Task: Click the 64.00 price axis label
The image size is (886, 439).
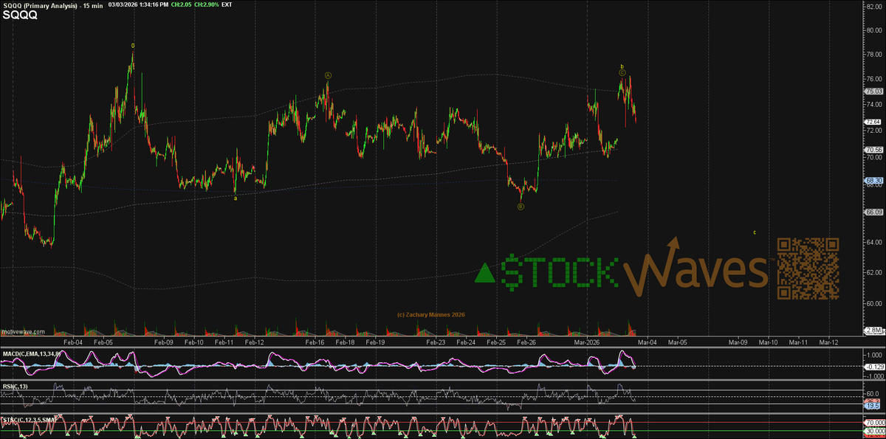Action: click(873, 242)
